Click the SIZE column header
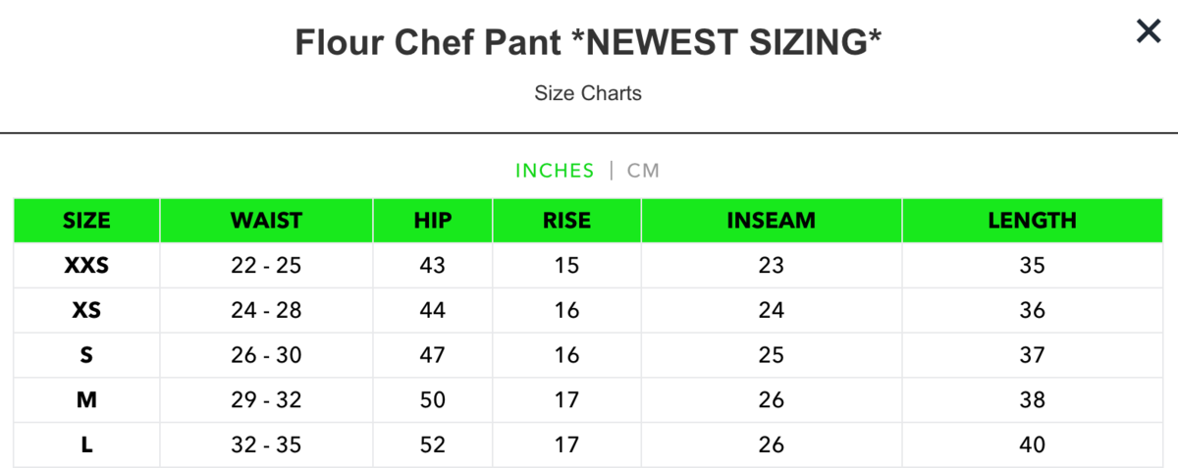This screenshot has height=468, width=1178. 86,220
